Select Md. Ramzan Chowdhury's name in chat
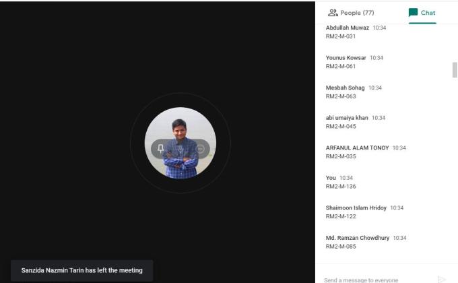 click(x=358, y=238)
